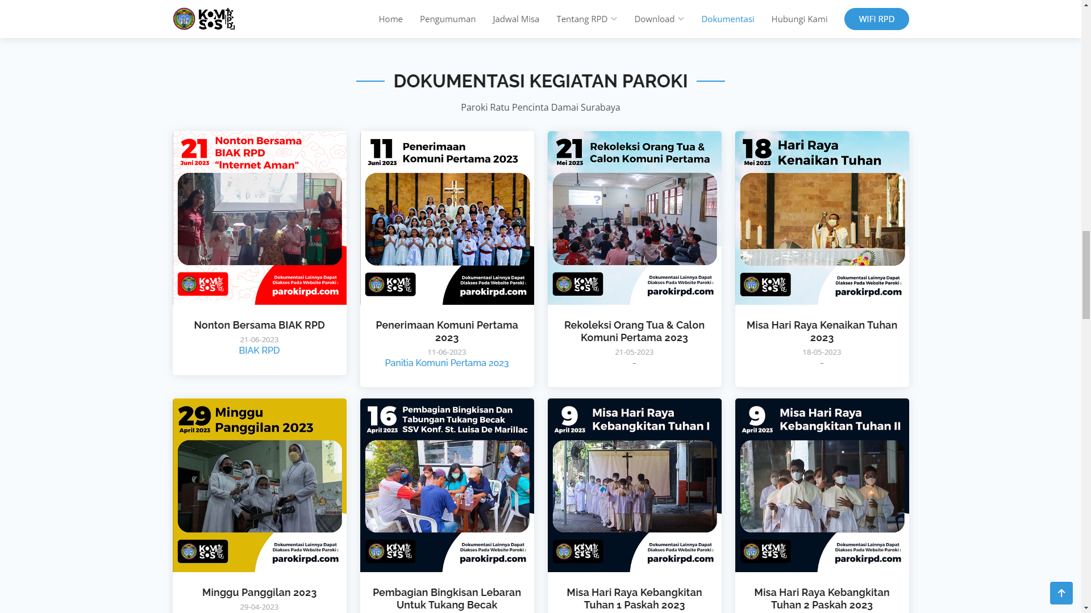Expand the Tentang RPD dropdown
This screenshot has width=1091, height=613.
pyautogui.click(x=586, y=19)
